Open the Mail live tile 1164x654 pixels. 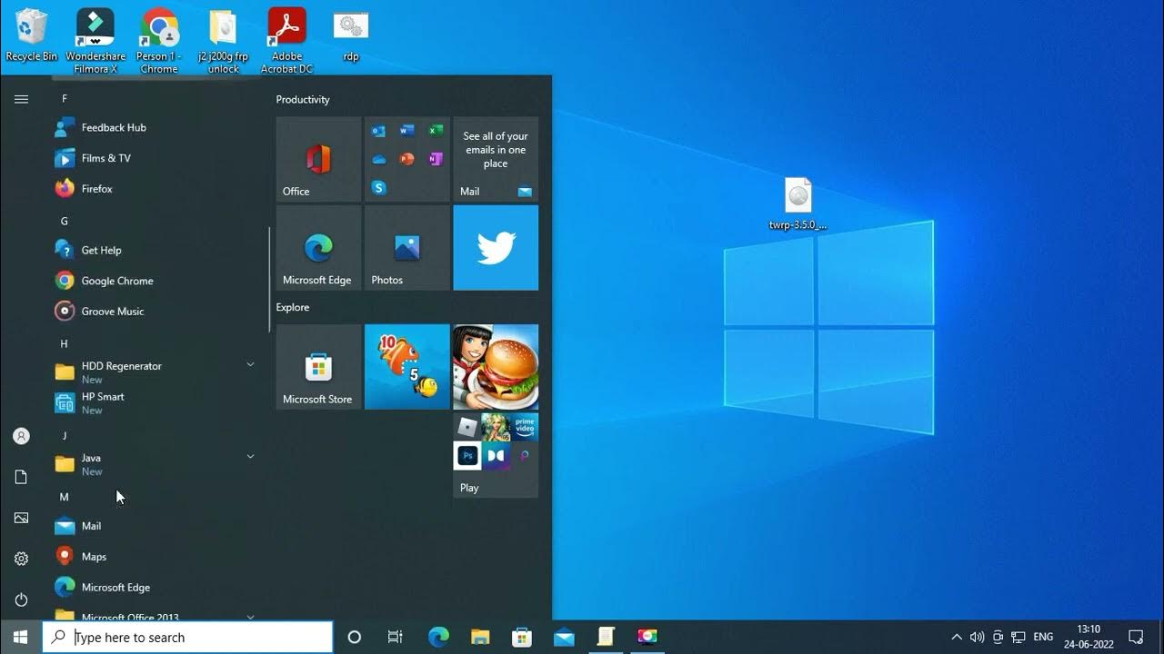496,159
